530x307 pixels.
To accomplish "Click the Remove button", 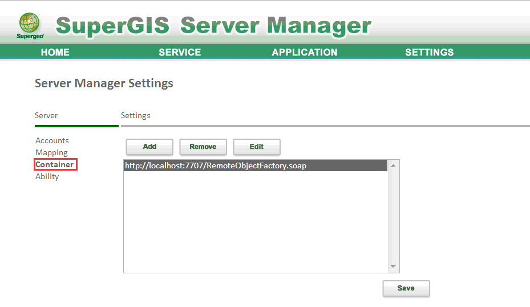I will tap(203, 147).
